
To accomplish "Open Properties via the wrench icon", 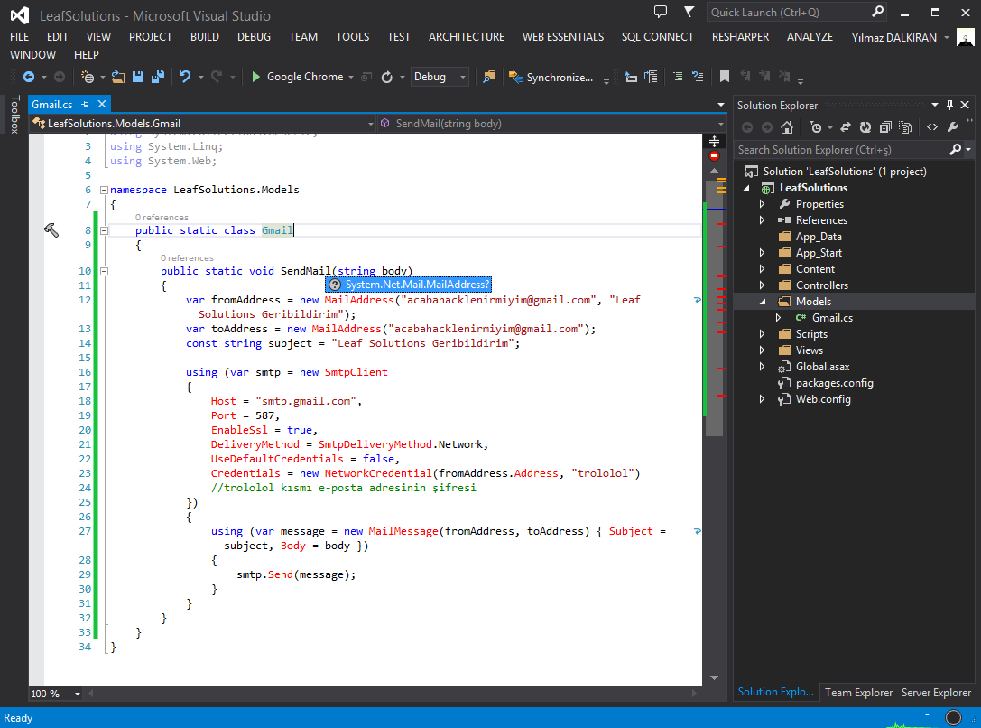I will [x=952, y=127].
